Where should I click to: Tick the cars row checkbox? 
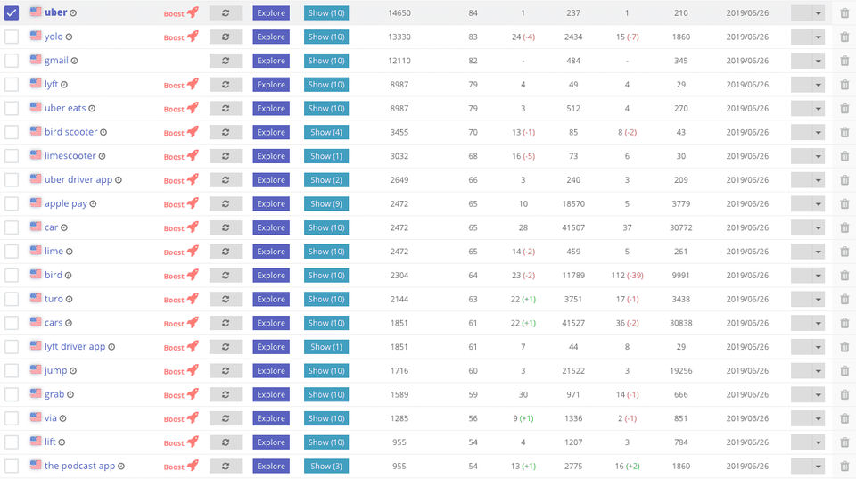[x=12, y=323]
